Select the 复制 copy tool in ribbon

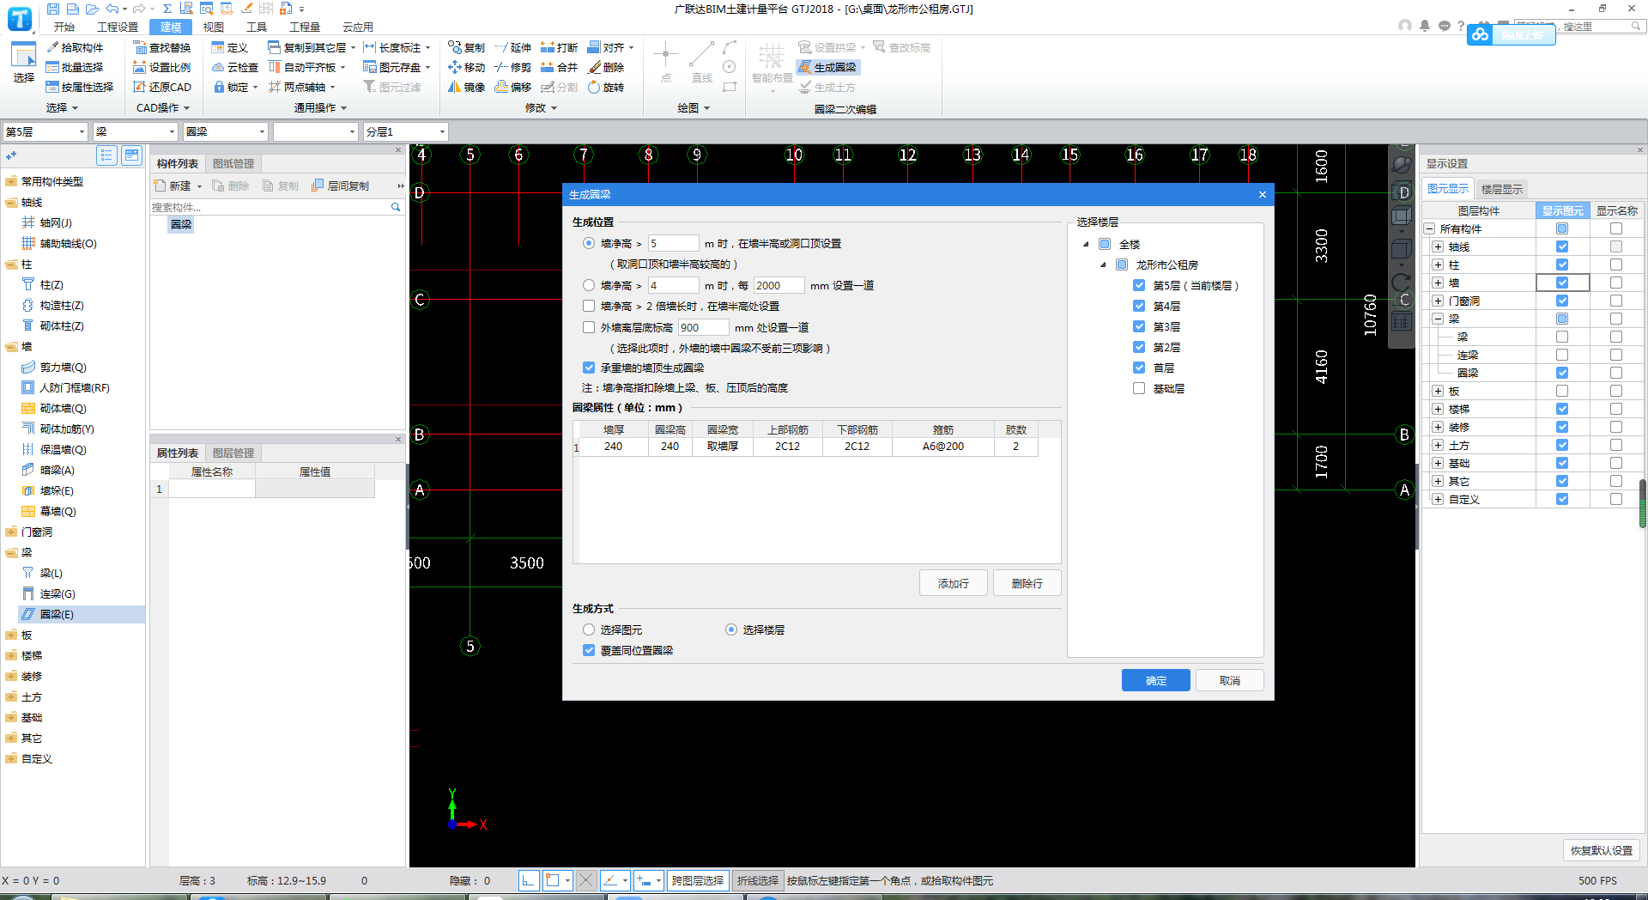pos(466,47)
